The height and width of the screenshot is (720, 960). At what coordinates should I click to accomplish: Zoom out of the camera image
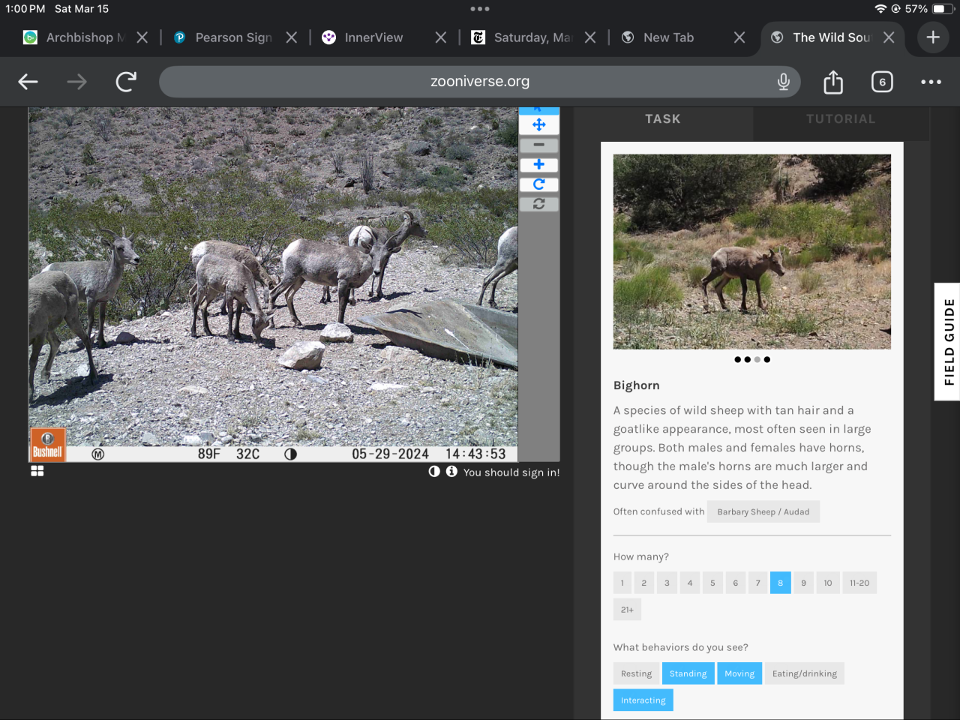coord(538,145)
